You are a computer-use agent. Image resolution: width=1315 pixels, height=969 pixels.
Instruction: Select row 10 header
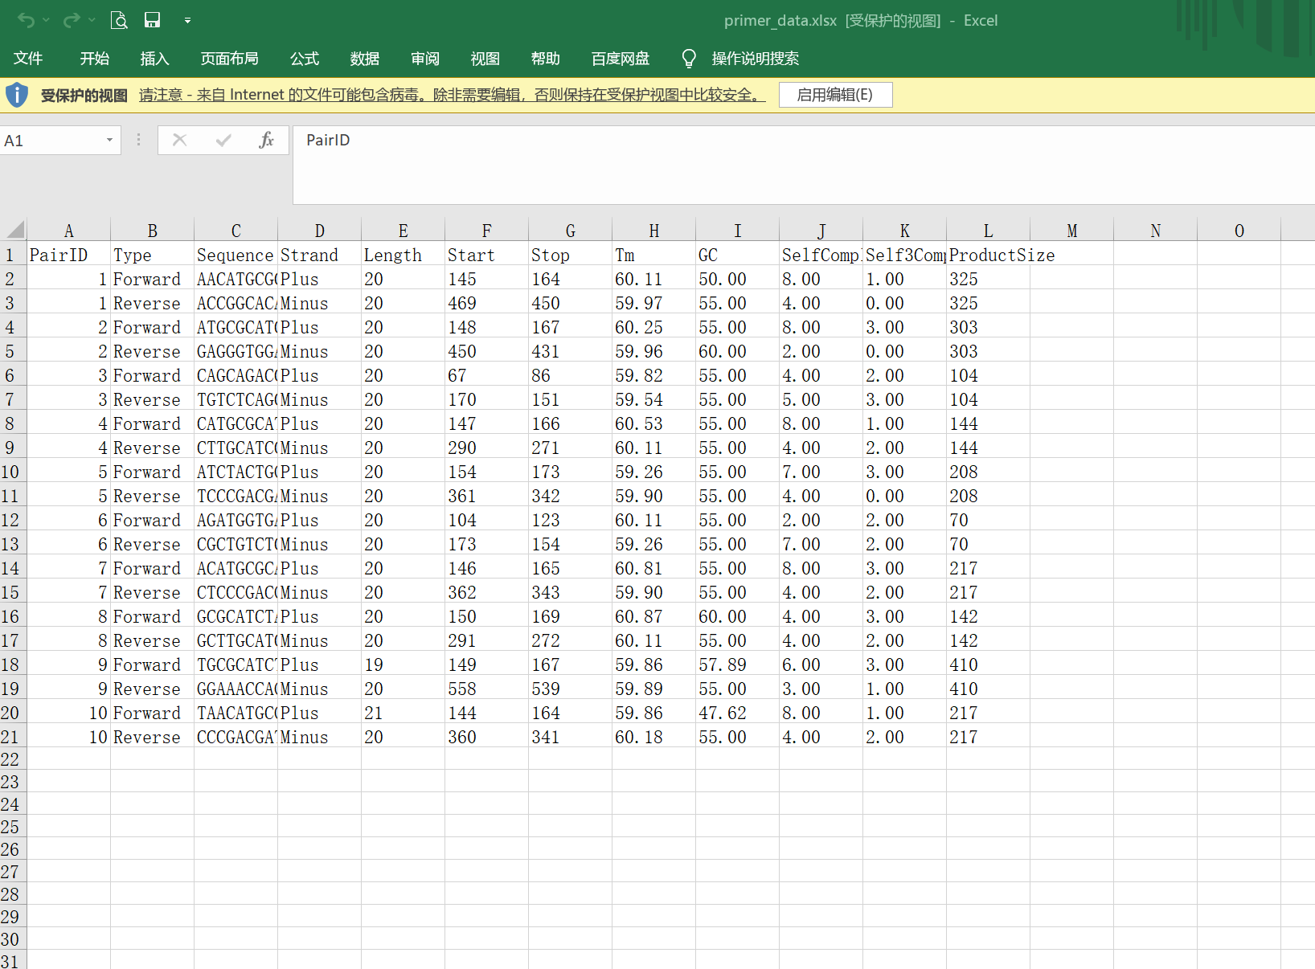13,472
